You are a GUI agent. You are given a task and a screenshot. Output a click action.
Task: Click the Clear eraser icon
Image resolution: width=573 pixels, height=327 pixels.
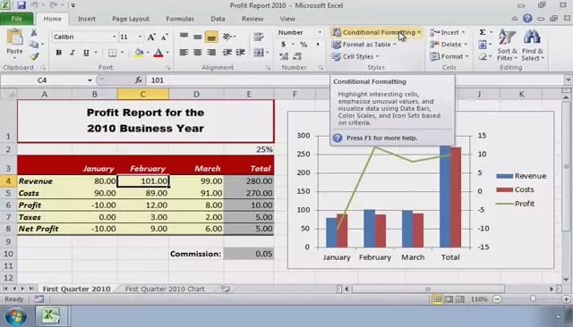(x=483, y=56)
